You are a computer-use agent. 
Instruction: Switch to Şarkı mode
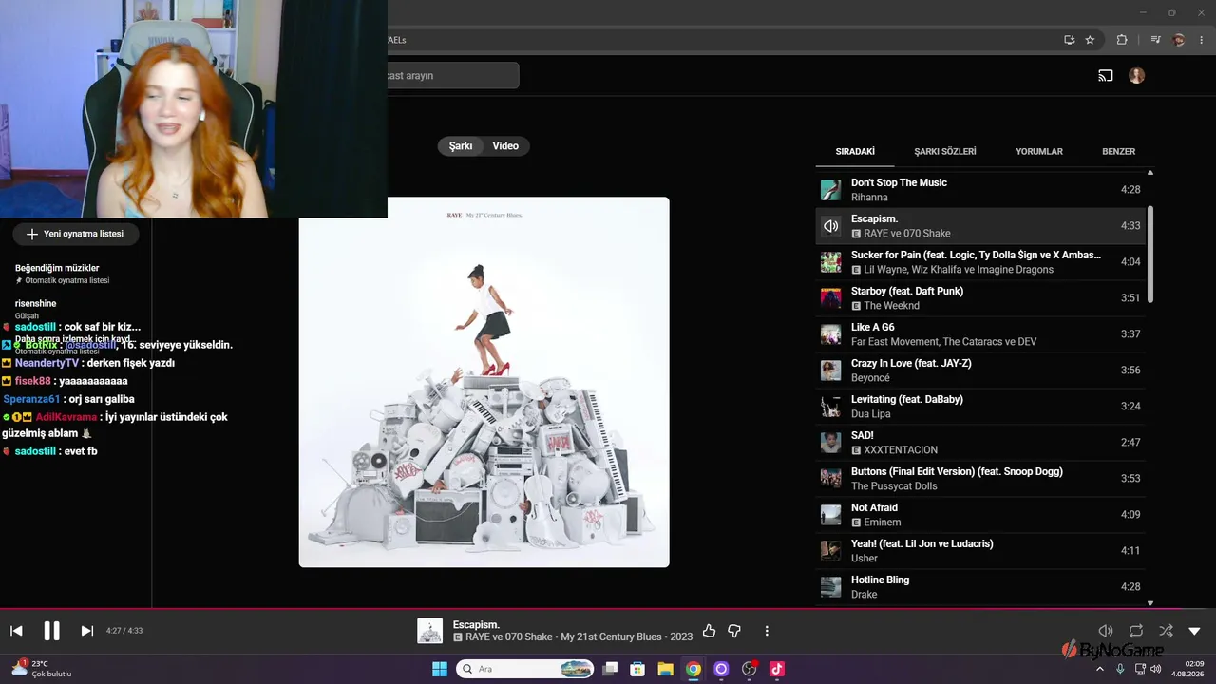click(461, 146)
